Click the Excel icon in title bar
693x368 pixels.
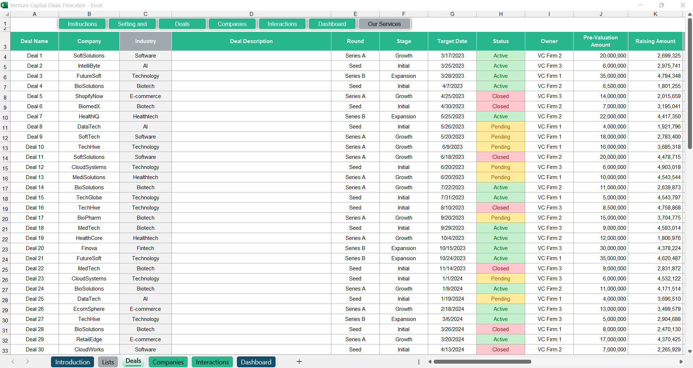[5, 5]
